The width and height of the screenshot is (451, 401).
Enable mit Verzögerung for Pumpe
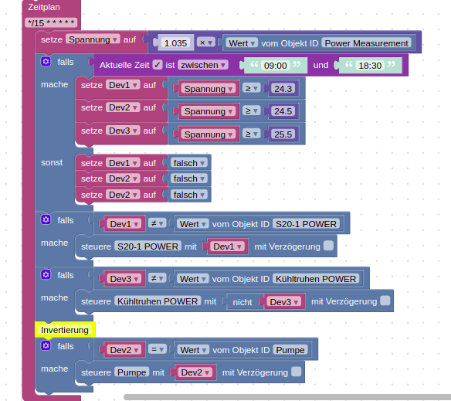tap(297, 372)
